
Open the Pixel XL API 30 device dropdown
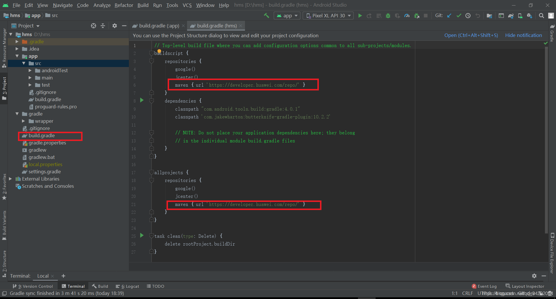coord(328,16)
